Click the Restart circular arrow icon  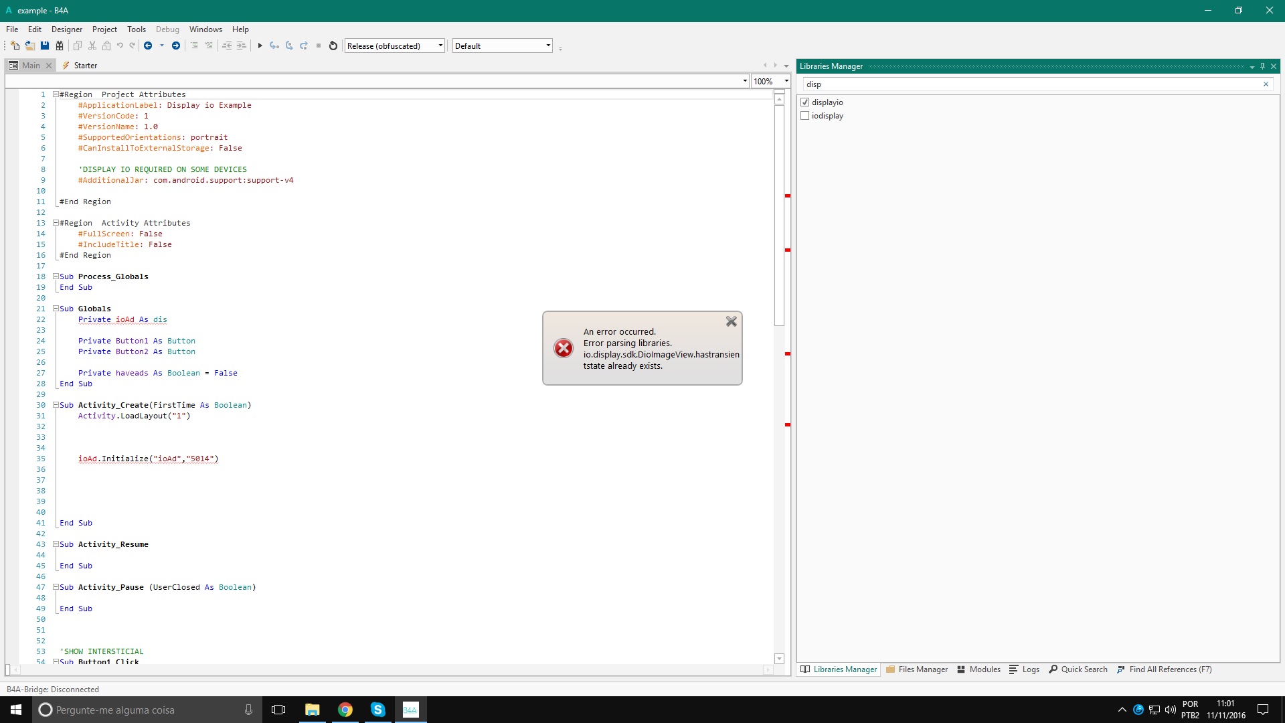[x=333, y=46]
